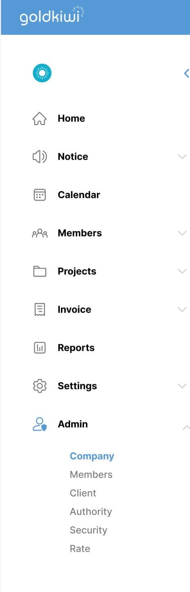The width and height of the screenshot is (190, 592).
Task: Open the Reports menu item
Action: click(76, 348)
